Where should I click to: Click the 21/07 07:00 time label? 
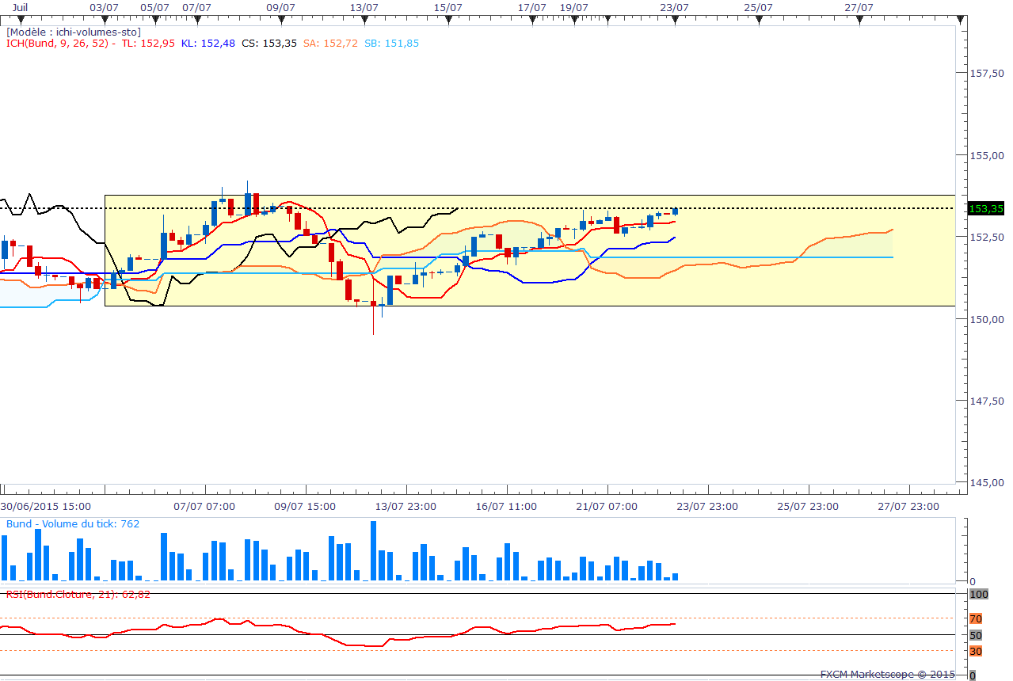pyautogui.click(x=607, y=506)
